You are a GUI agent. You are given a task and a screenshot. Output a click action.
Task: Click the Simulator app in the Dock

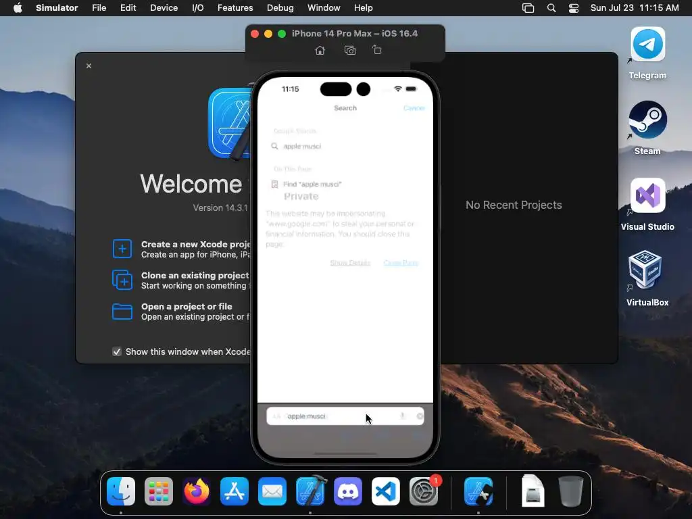[x=478, y=491]
